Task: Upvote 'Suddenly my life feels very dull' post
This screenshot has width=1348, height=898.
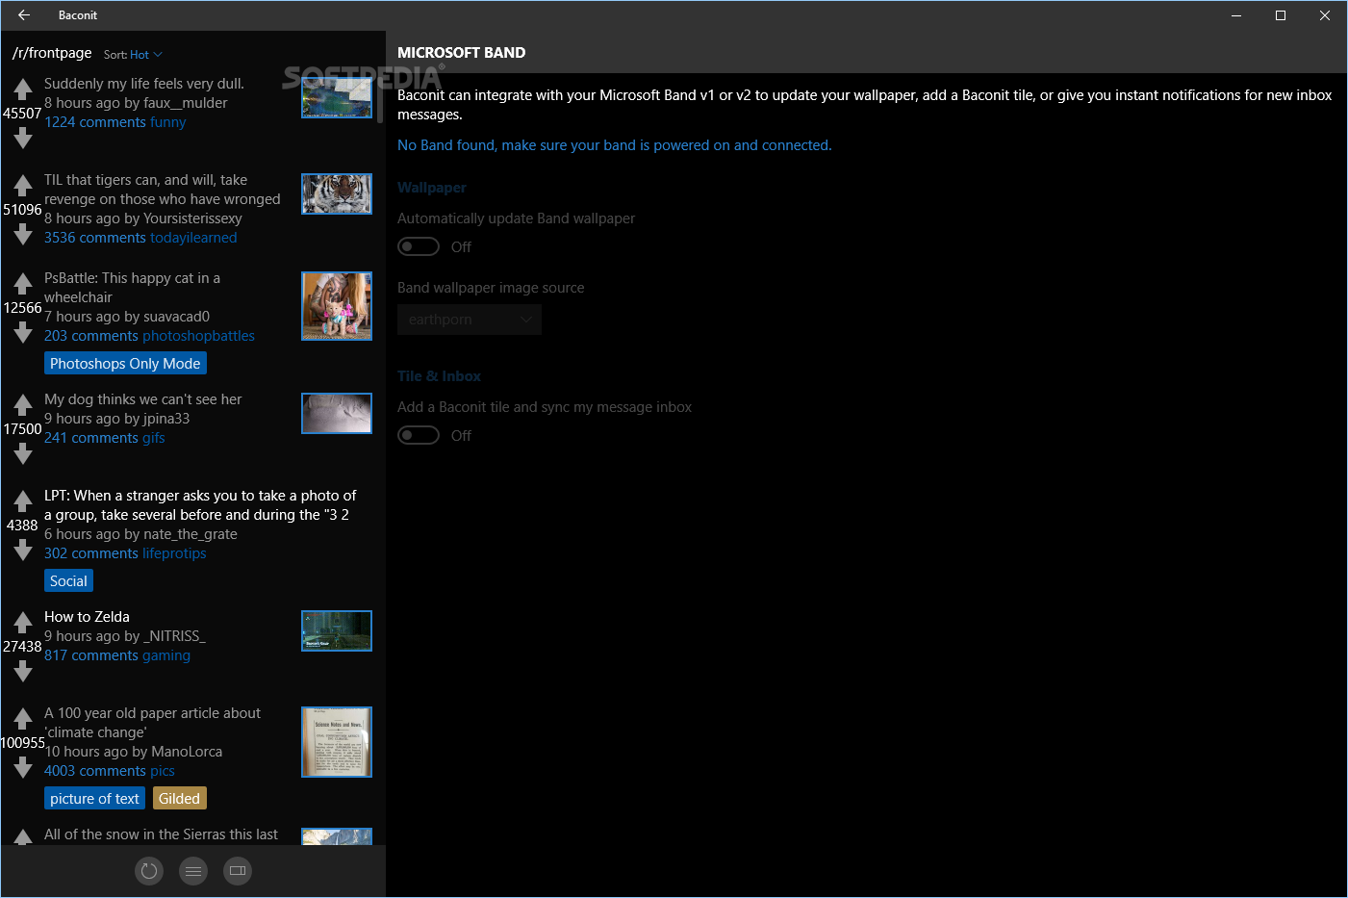Action: pos(23,90)
